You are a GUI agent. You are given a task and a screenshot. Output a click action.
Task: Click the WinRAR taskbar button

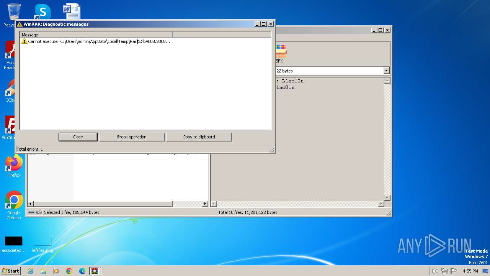[x=95, y=271]
